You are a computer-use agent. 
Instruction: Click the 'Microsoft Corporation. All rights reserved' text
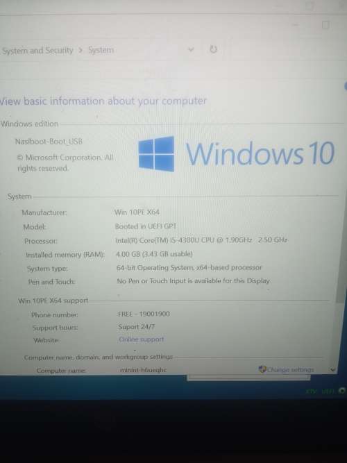click(65, 162)
